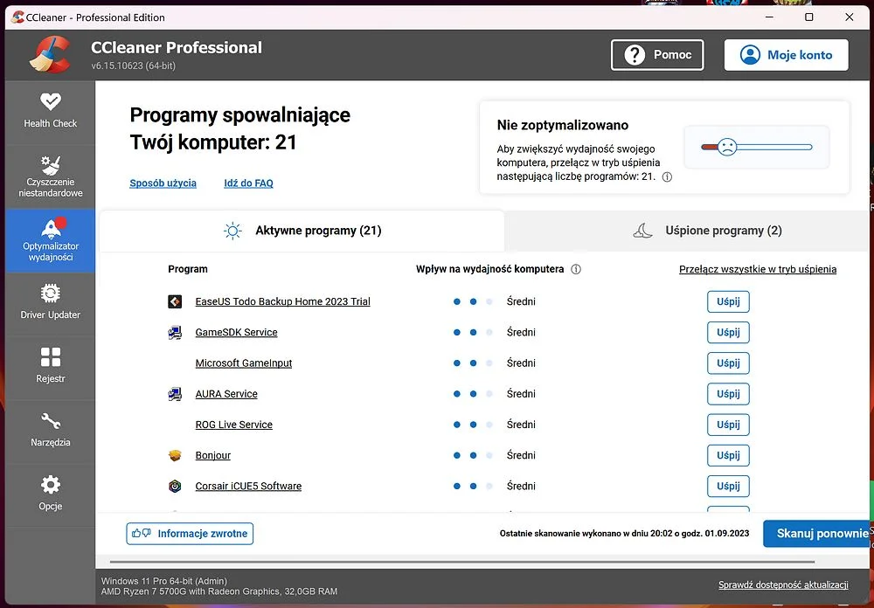Put Bonjour to sleep
874x608 pixels.
tap(728, 455)
